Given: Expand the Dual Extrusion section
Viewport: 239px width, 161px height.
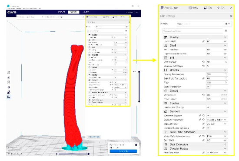Looking at the screenshot, I should pyautogui.click(x=196, y=144).
